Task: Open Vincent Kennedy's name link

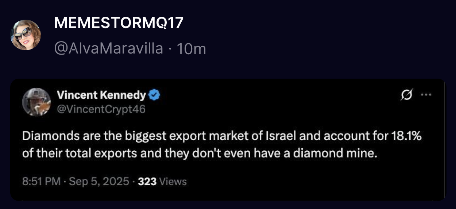Action: pyautogui.click(x=101, y=95)
